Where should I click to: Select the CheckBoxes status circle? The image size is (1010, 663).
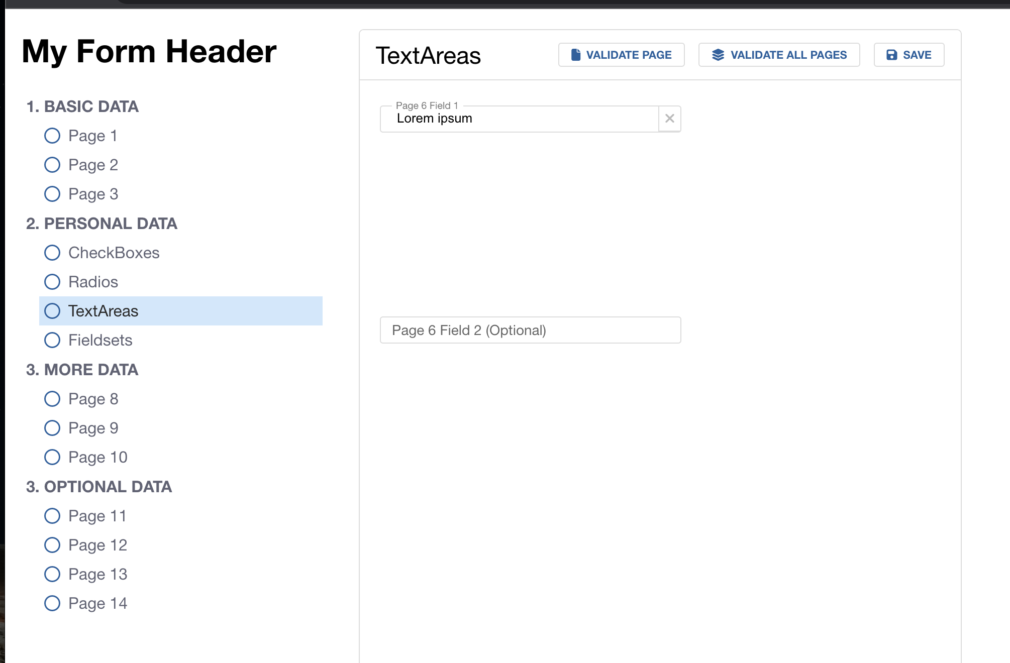click(x=52, y=253)
